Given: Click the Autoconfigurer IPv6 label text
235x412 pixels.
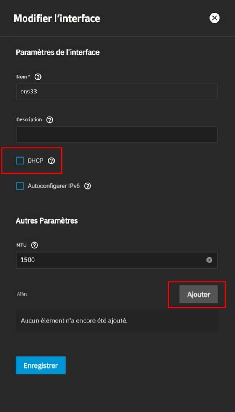Looking at the screenshot, I should (53, 186).
